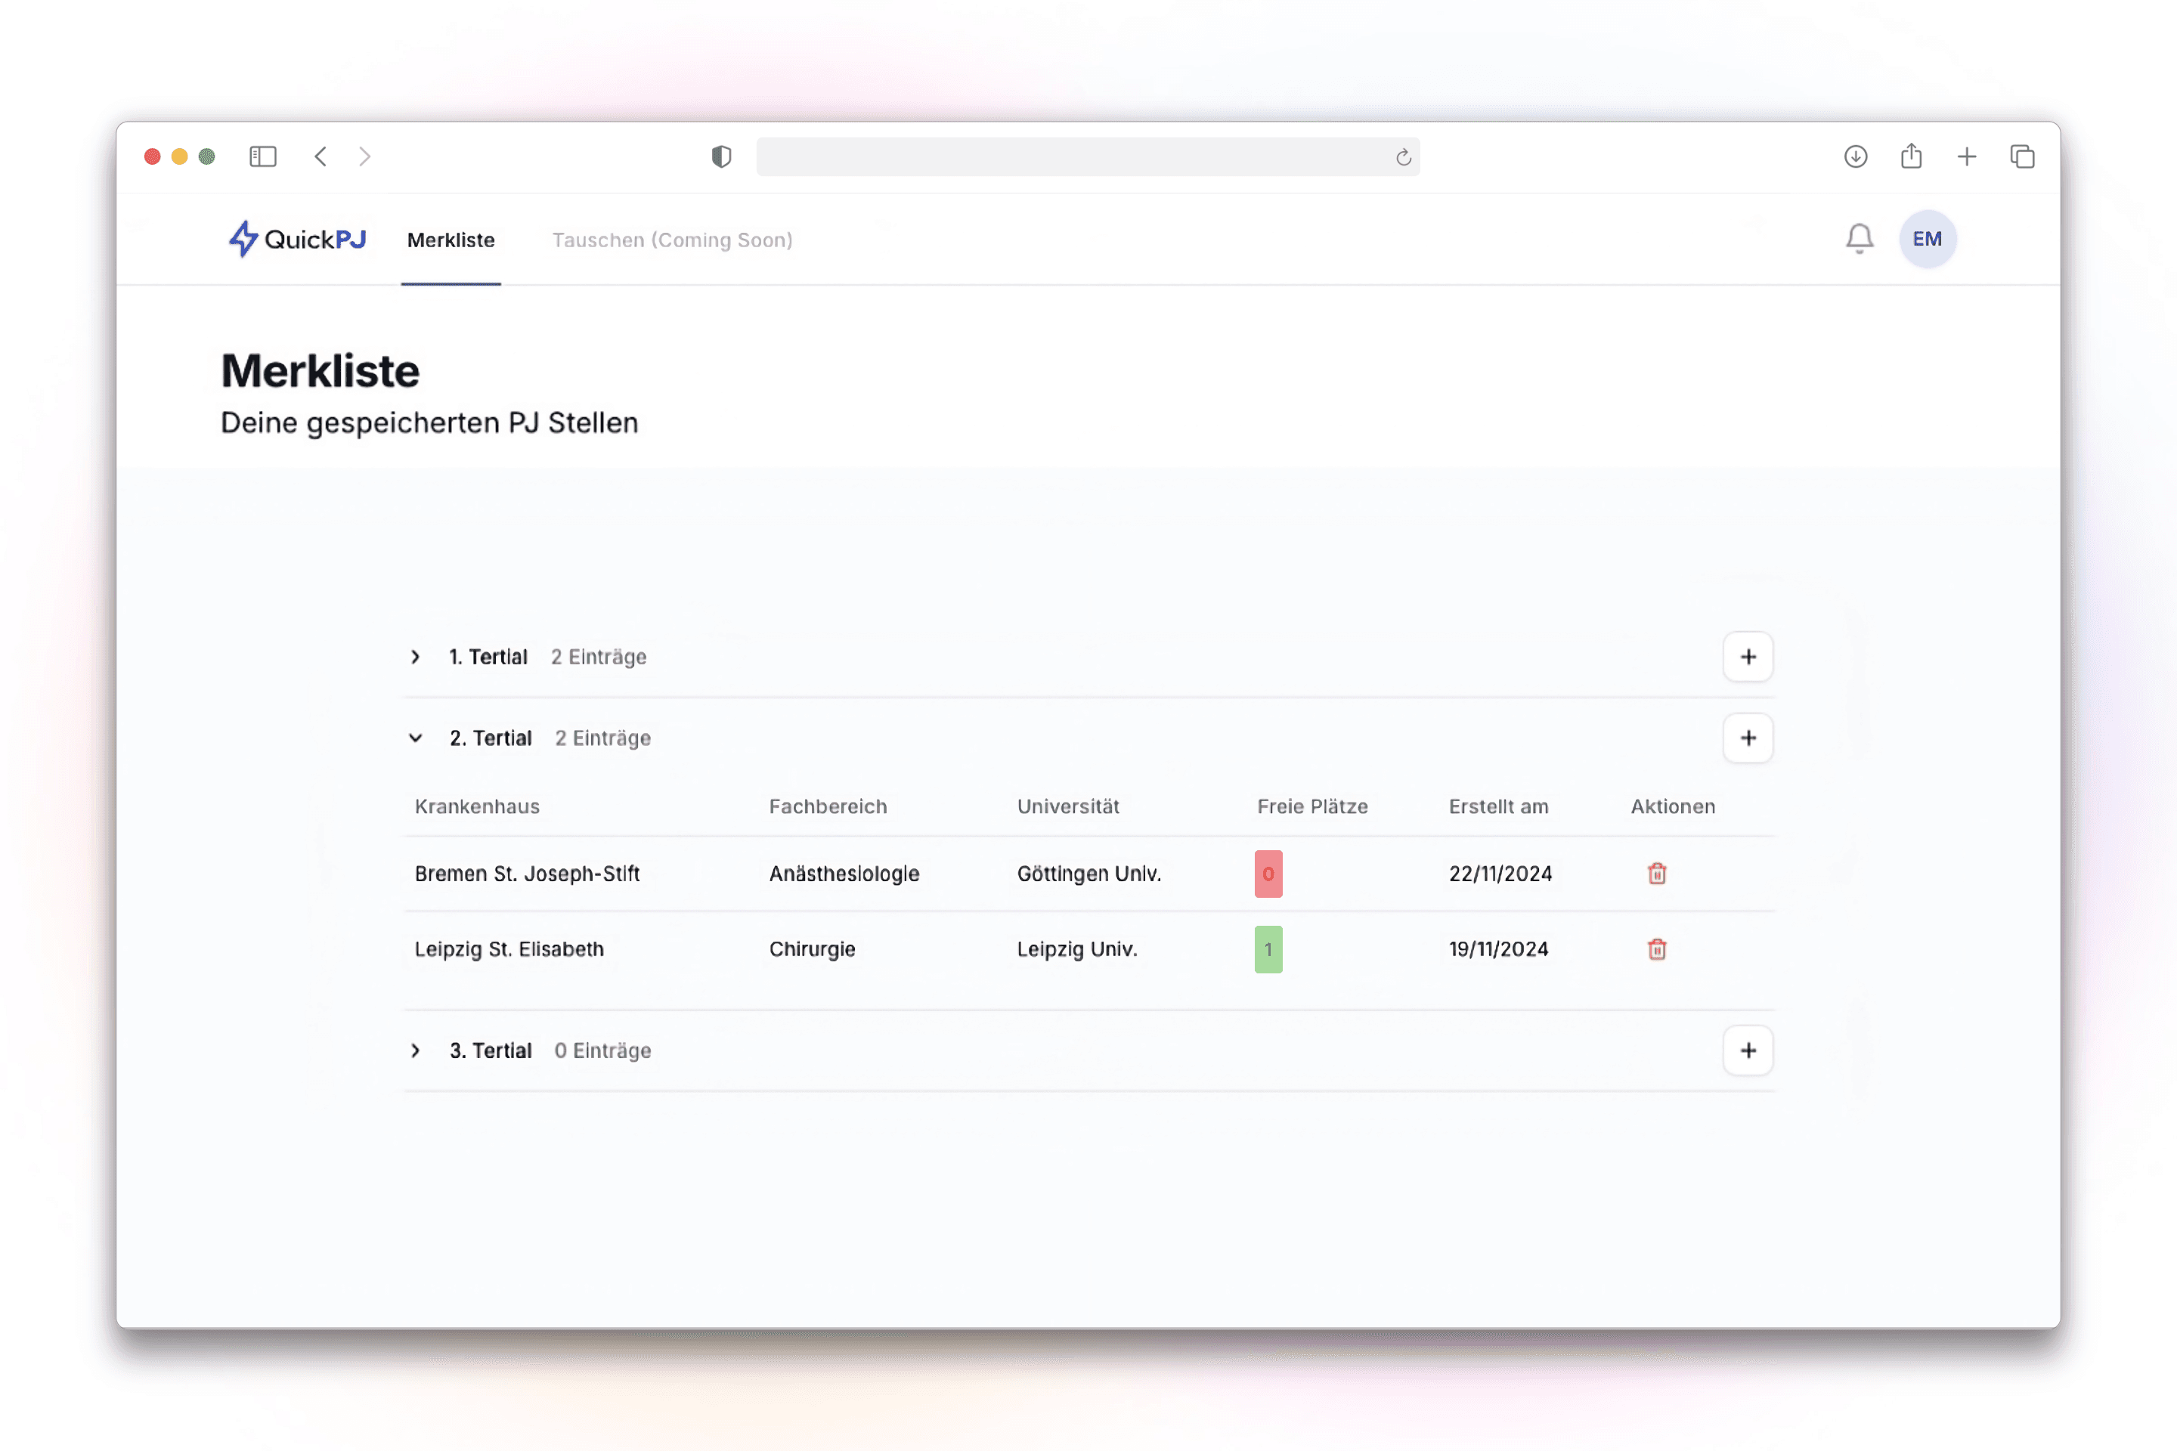This screenshot has width=2177, height=1451.
Task: Open the notifications bell
Action: coord(1859,239)
